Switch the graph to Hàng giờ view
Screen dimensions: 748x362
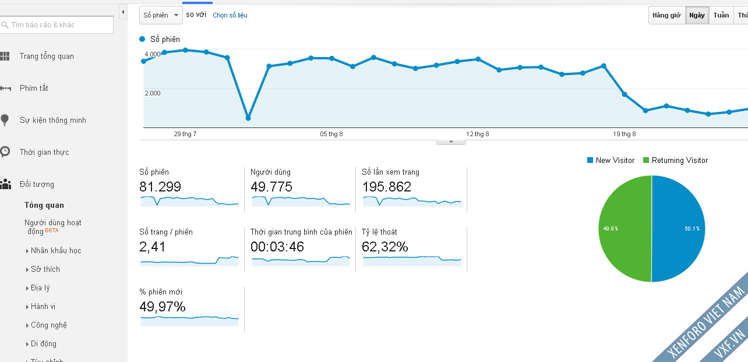pos(667,15)
